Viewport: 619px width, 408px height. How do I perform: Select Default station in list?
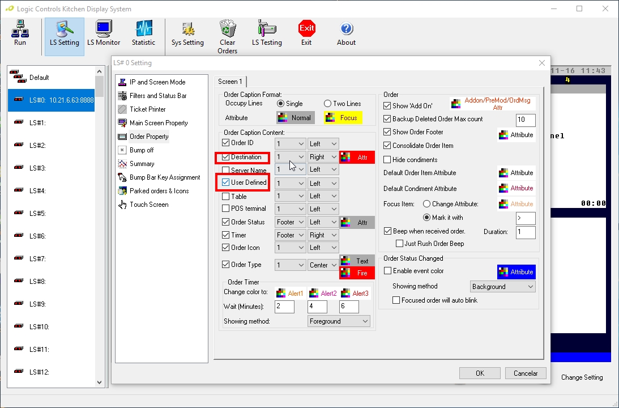click(x=52, y=78)
